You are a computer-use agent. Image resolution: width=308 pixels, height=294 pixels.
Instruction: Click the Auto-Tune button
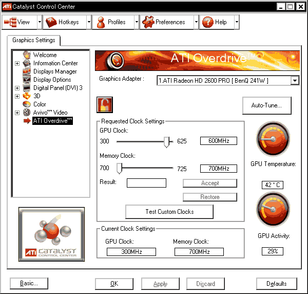point(266,105)
